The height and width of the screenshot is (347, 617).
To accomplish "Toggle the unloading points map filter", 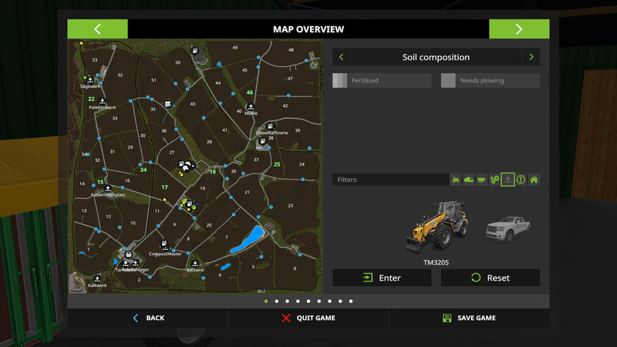I will click(507, 180).
